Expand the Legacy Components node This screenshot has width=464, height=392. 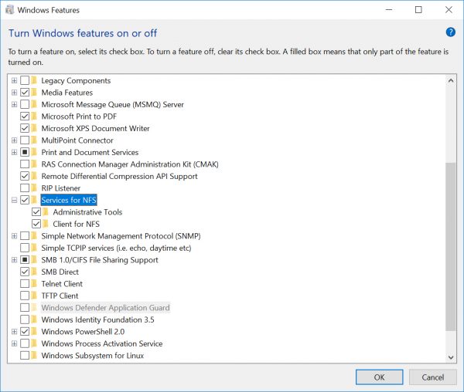click(x=14, y=80)
